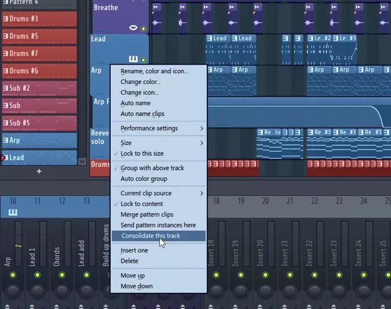The height and width of the screenshot is (309, 391).
Task: Expand the Performance settings submenu
Action: click(159, 128)
